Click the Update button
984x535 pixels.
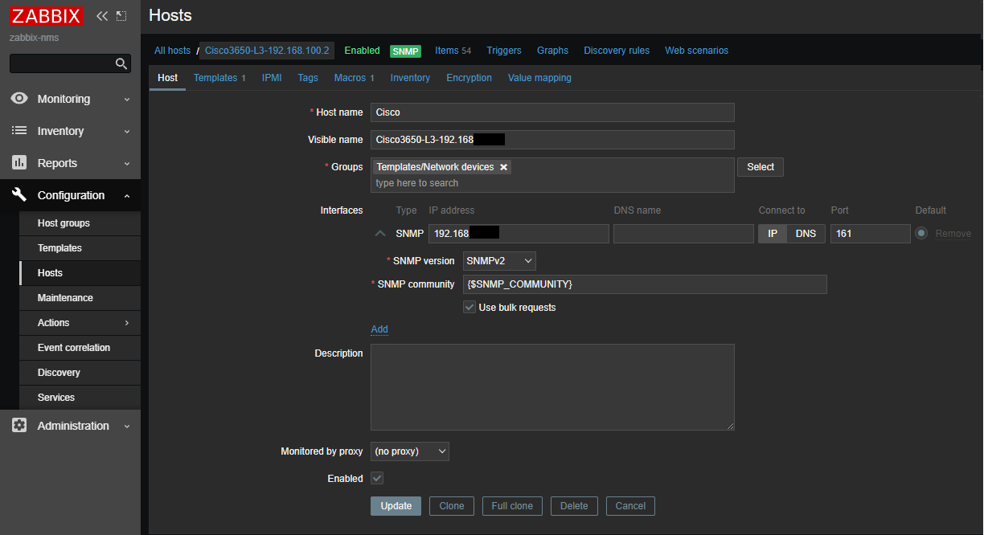point(396,506)
